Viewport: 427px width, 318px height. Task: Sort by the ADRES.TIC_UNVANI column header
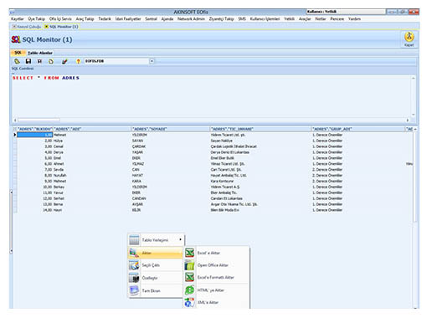pyautogui.click(x=260, y=129)
